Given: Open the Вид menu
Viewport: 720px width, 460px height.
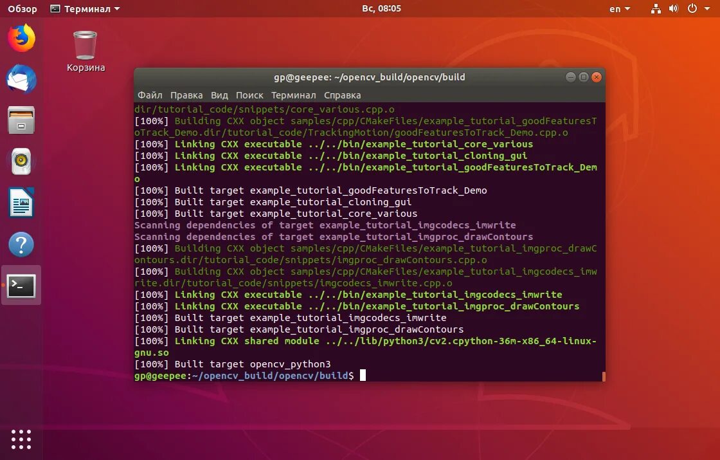Looking at the screenshot, I should 219,95.
